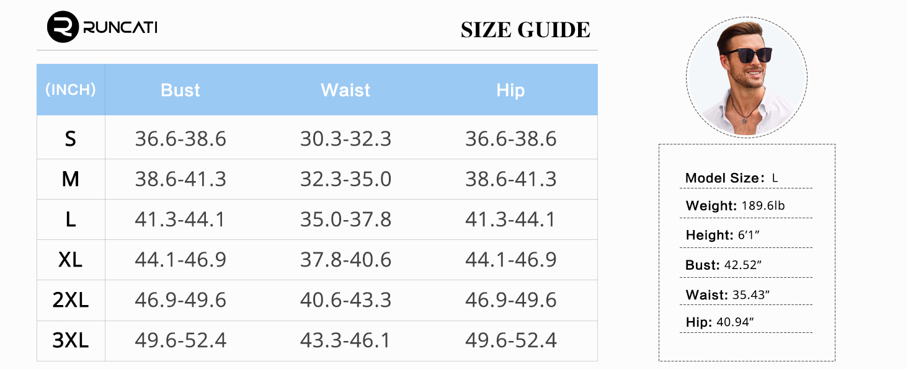Click the model's Height 6'1" entry
908x372 pixels.
[x=723, y=236]
